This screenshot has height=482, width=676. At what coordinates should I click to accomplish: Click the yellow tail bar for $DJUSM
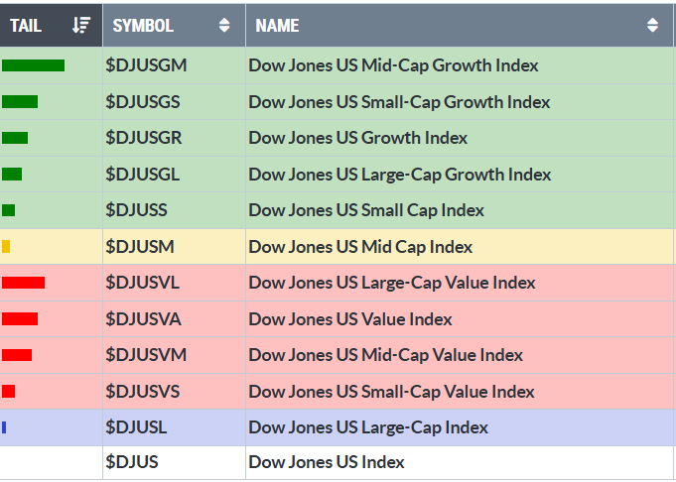pos(6,247)
